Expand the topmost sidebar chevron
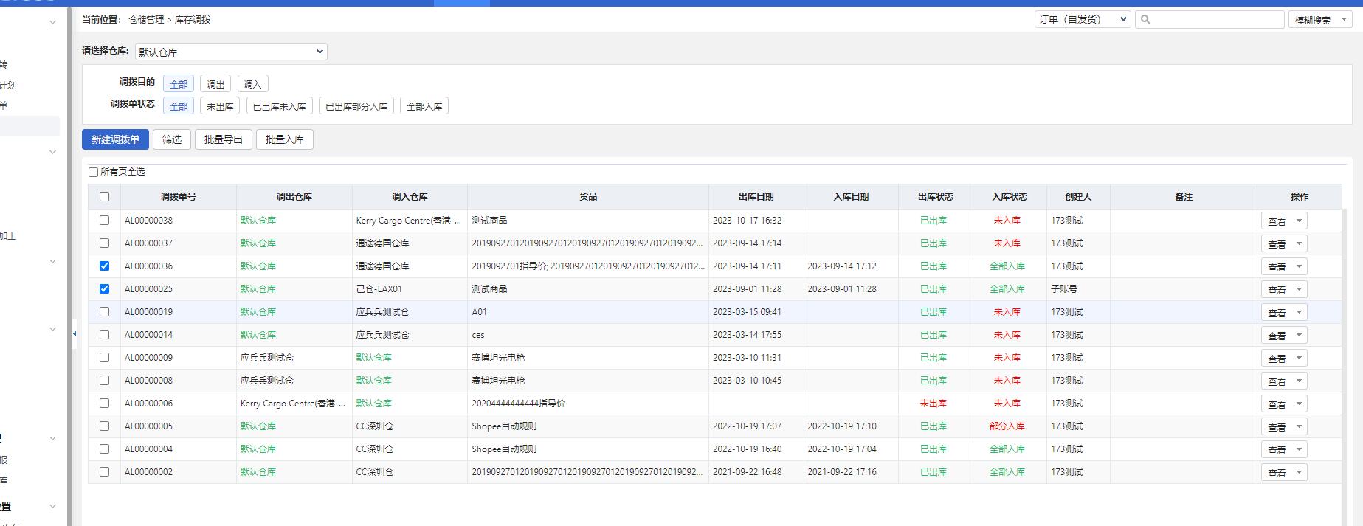 (52, 22)
